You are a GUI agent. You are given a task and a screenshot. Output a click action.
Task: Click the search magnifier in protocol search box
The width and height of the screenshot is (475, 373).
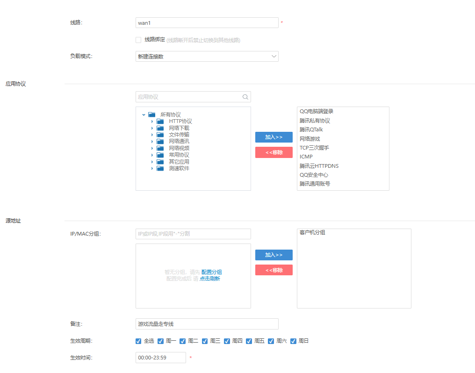(x=245, y=97)
